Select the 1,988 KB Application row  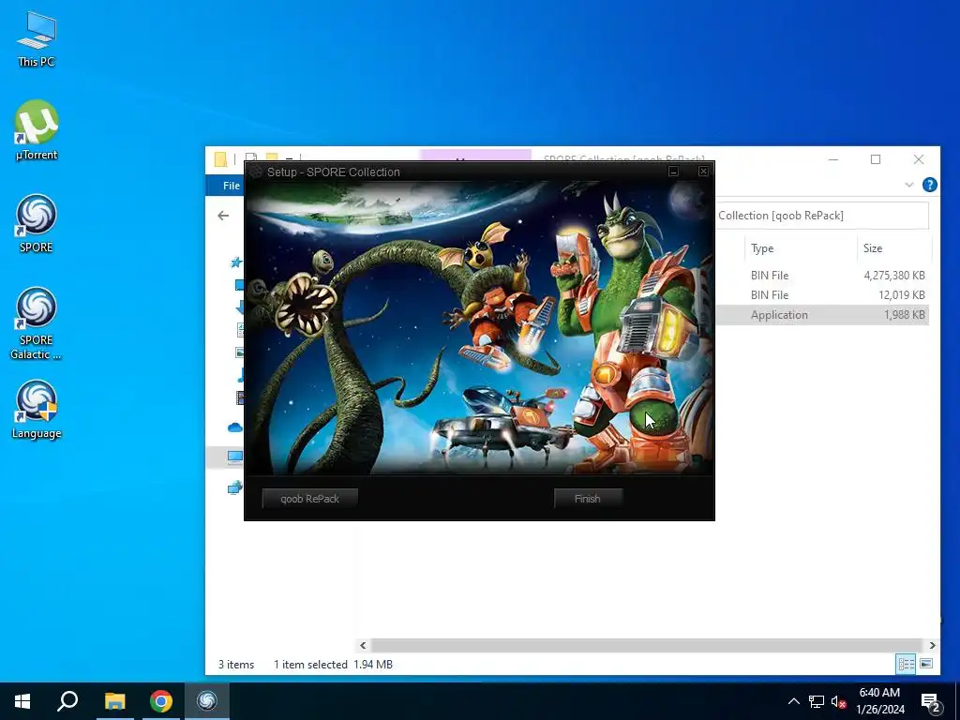coord(822,315)
